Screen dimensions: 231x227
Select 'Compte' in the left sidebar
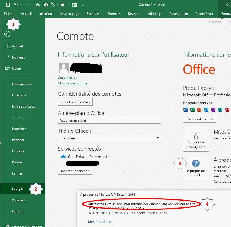click(x=18, y=189)
